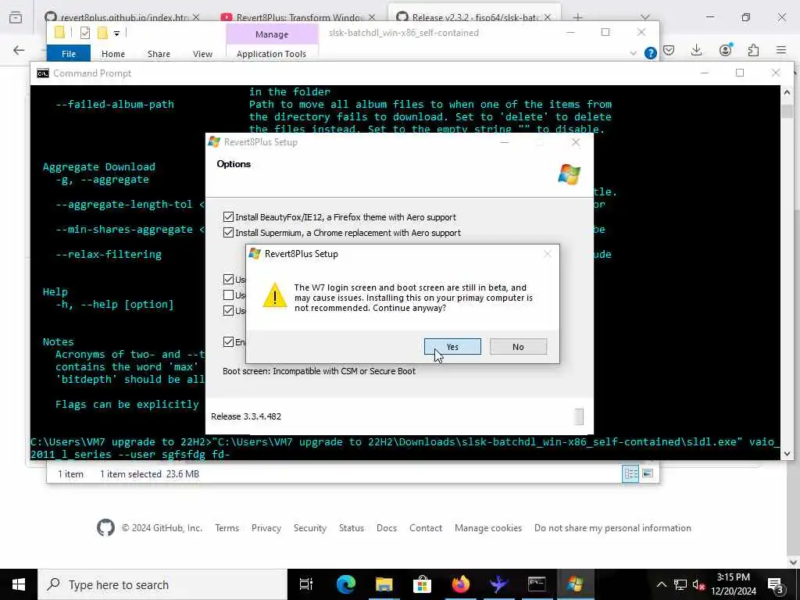The height and width of the screenshot is (600, 800).
Task: Switch Explorer to details view icon
Action: tap(630, 474)
